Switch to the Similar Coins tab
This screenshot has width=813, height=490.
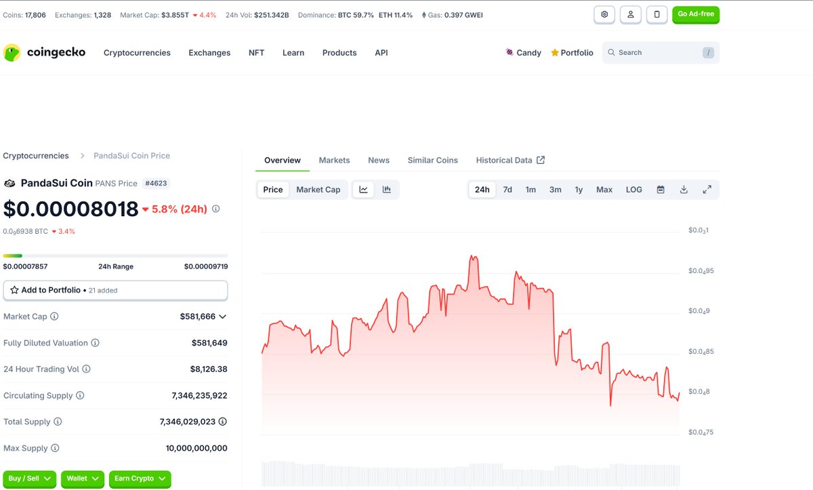point(433,161)
